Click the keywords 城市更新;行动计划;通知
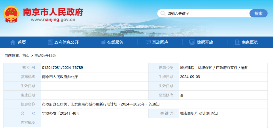Image resolution: width=273 pixels, height=128 pixels. click(199, 113)
